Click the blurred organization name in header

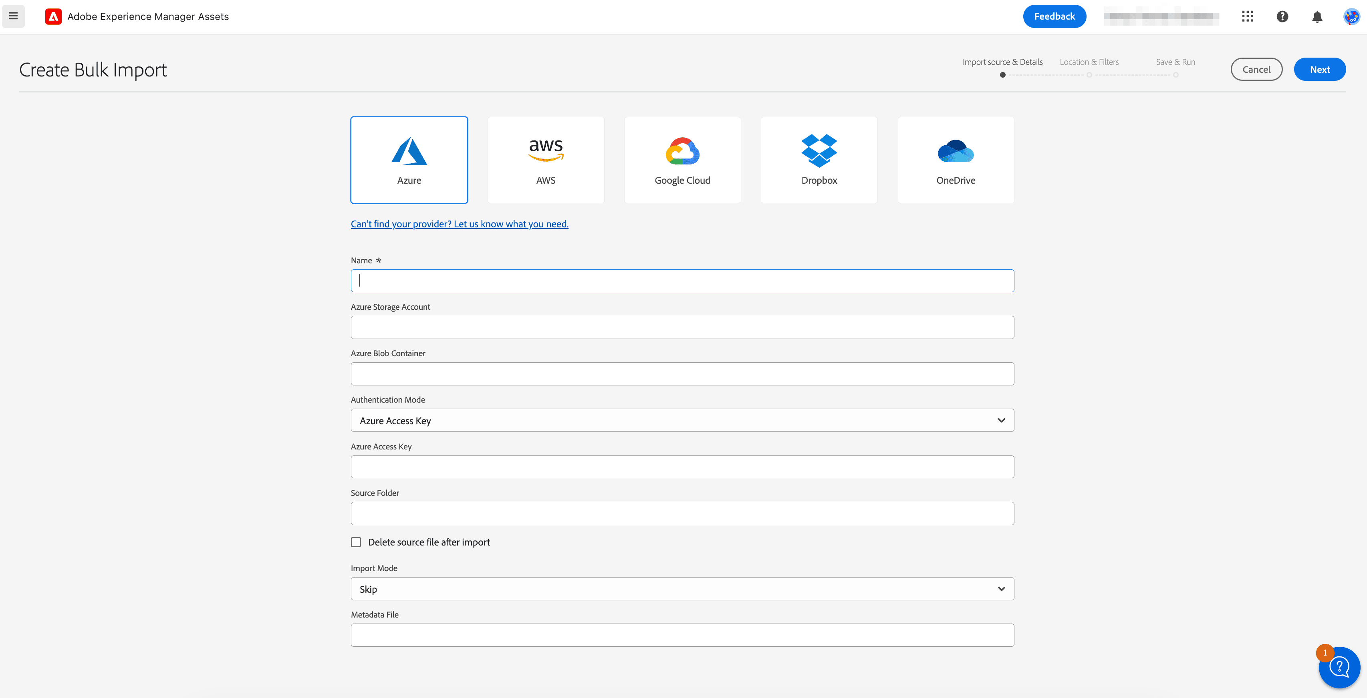click(x=1161, y=16)
